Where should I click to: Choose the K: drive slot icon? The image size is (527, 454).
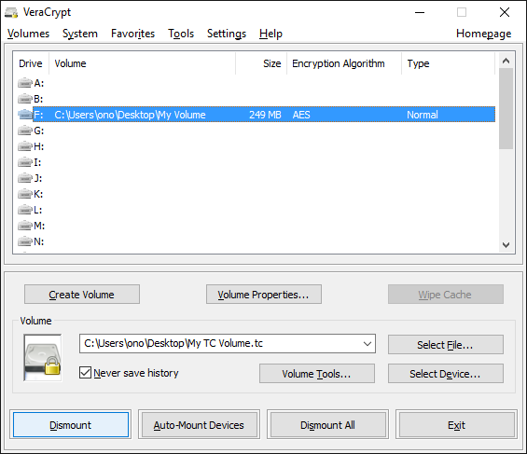pos(25,194)
